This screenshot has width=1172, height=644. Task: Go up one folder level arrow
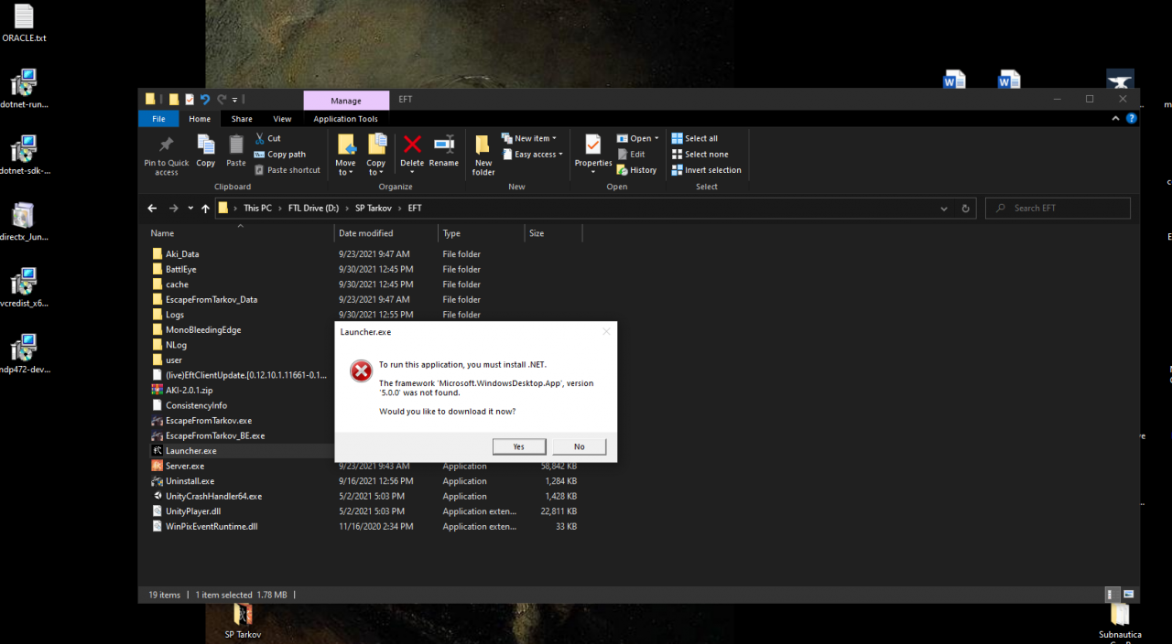[205, 209]
